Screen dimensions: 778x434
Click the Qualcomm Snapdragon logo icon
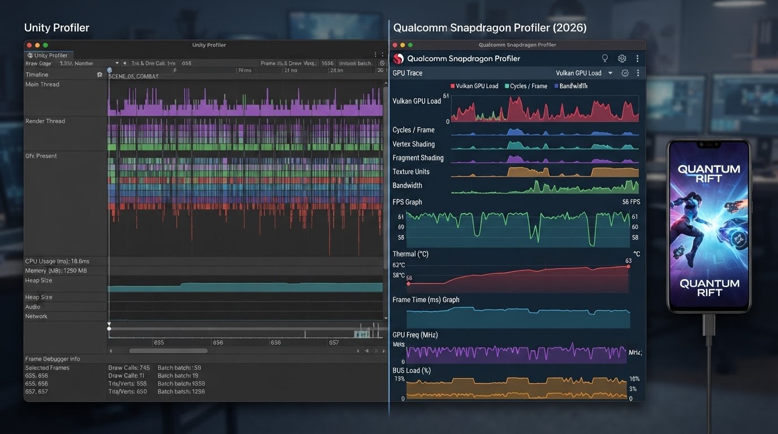click(399, 59)
